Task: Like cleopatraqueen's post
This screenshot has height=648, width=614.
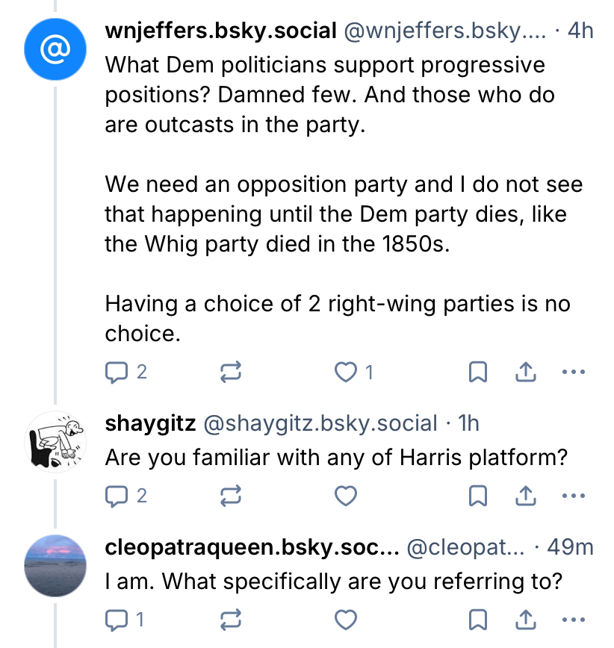Action: click(x=345, y=619)
